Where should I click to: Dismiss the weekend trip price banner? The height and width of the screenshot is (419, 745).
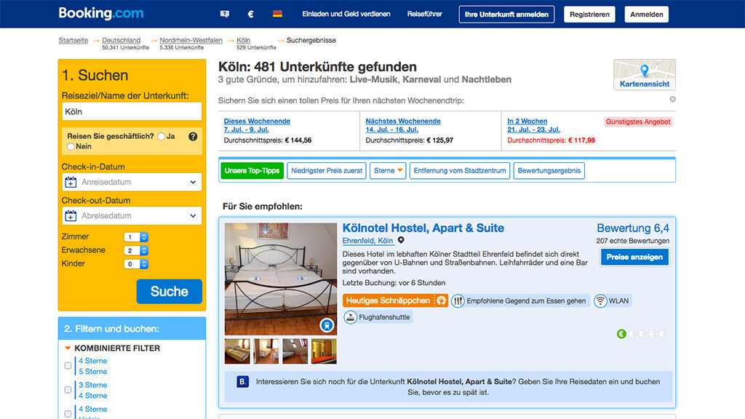pyautogui.click(x=672, y=99)
